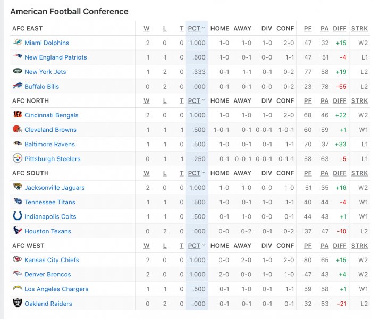Click the Jacksonville Jaguars logo icon
Image resolution: width=372 pixels, height=319 pixels.
click(x=18, y=187)
